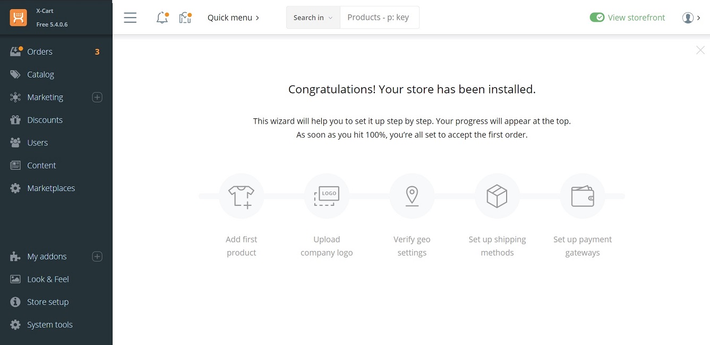The image size is (710, 345).
Task: Toggle the View storefront switch
Action: pos(597,18)
